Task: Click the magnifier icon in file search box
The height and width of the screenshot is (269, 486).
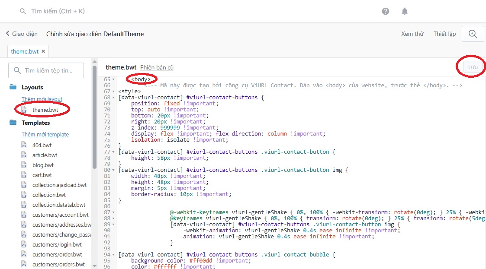Action: click(17, 70)
